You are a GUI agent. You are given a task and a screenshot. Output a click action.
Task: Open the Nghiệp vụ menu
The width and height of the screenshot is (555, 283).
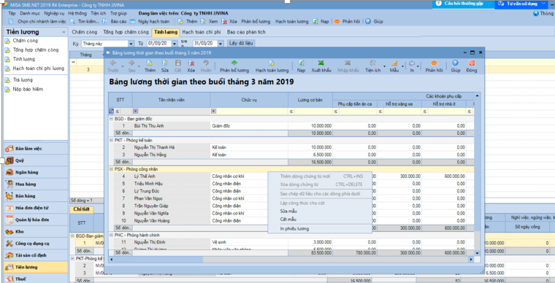coord(54,13)
